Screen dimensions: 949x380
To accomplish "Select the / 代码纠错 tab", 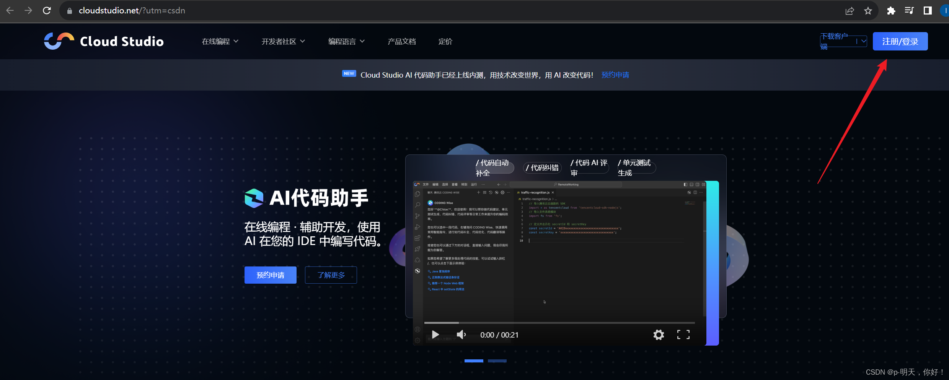I will [542, 168].
